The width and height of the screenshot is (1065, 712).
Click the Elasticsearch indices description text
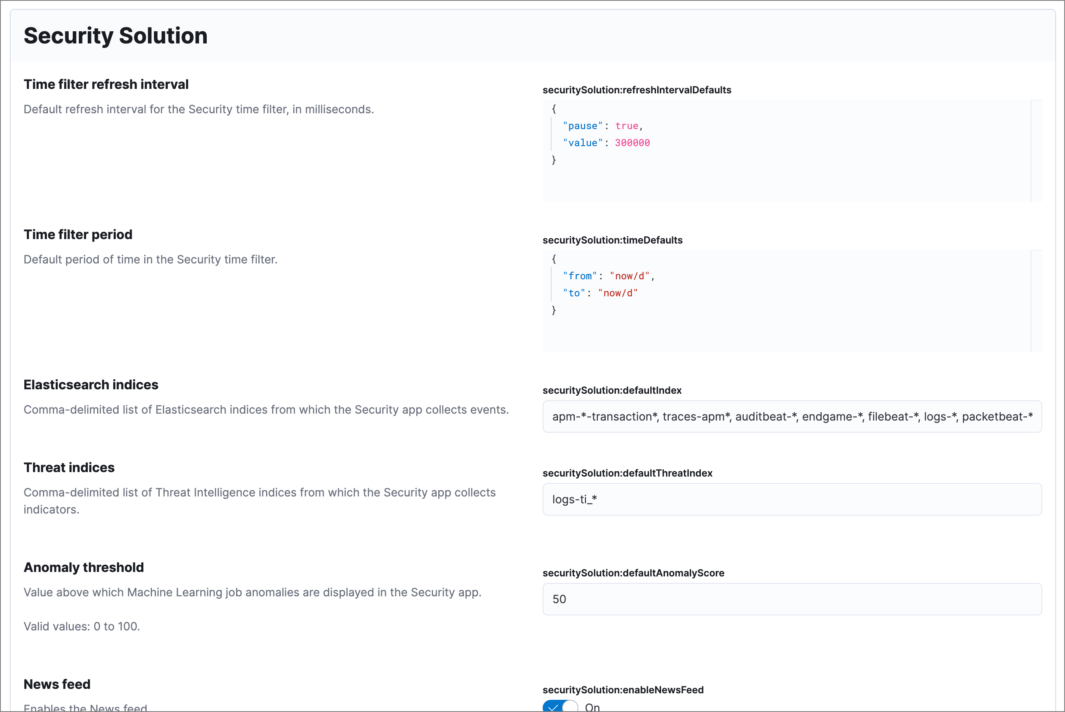point(266,409)
